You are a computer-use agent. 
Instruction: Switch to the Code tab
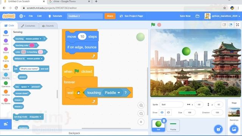point(9,26)
